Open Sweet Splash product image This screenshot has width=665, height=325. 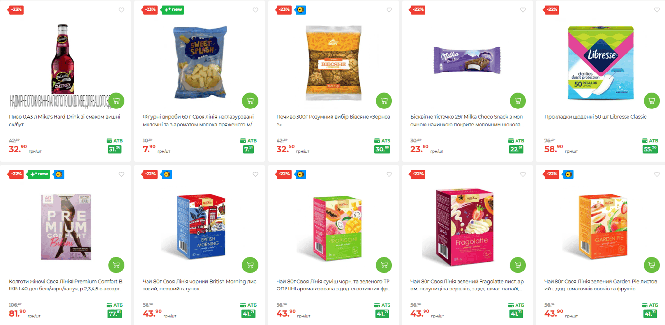click(200, 62)
